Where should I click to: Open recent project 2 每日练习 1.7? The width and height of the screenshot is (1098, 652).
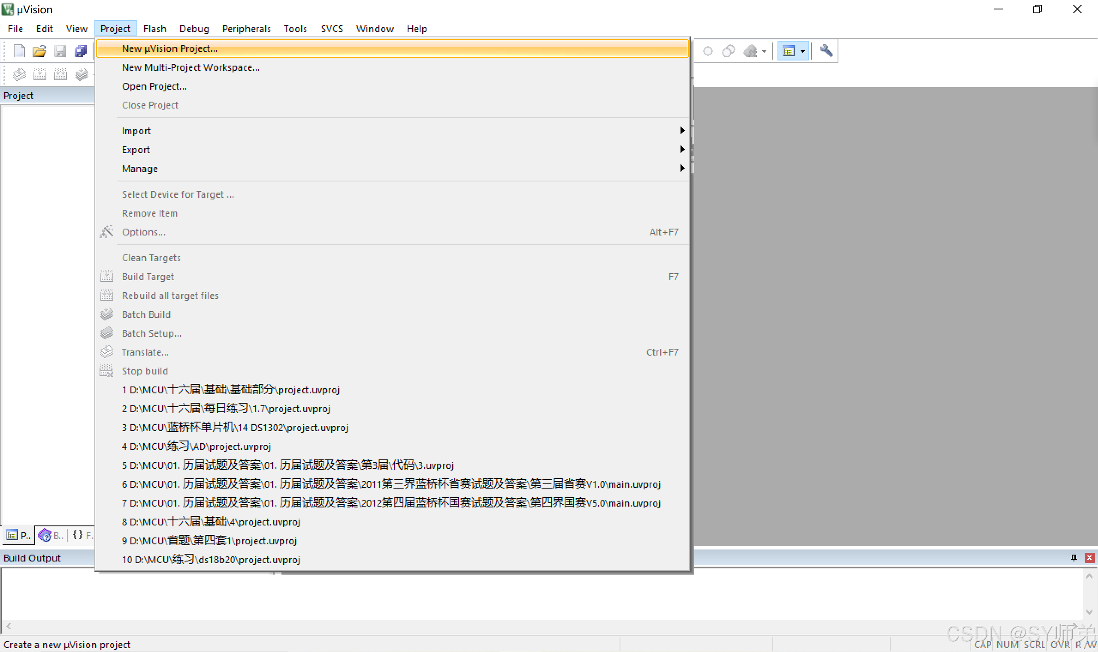392,409
